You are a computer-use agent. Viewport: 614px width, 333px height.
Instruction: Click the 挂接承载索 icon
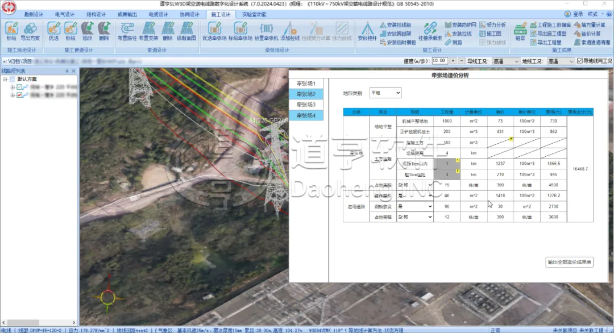[430, 31]
